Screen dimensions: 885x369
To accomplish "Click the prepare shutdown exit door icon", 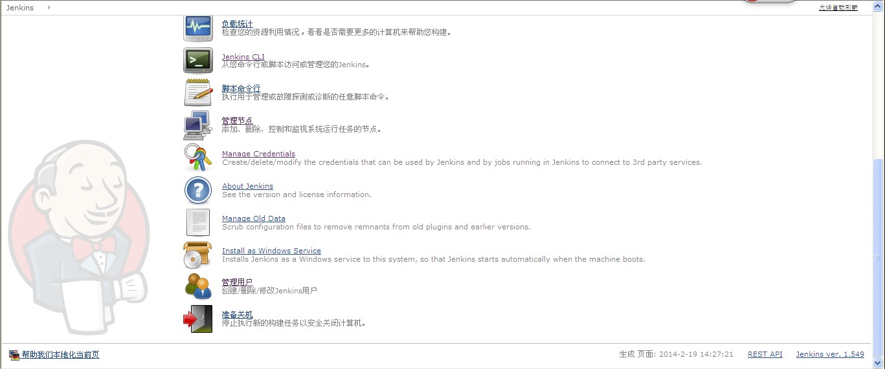I will (x=198, y=319).
